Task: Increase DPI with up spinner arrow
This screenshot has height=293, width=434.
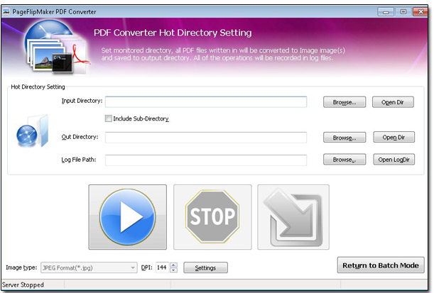Action: (x=173, y=265)
